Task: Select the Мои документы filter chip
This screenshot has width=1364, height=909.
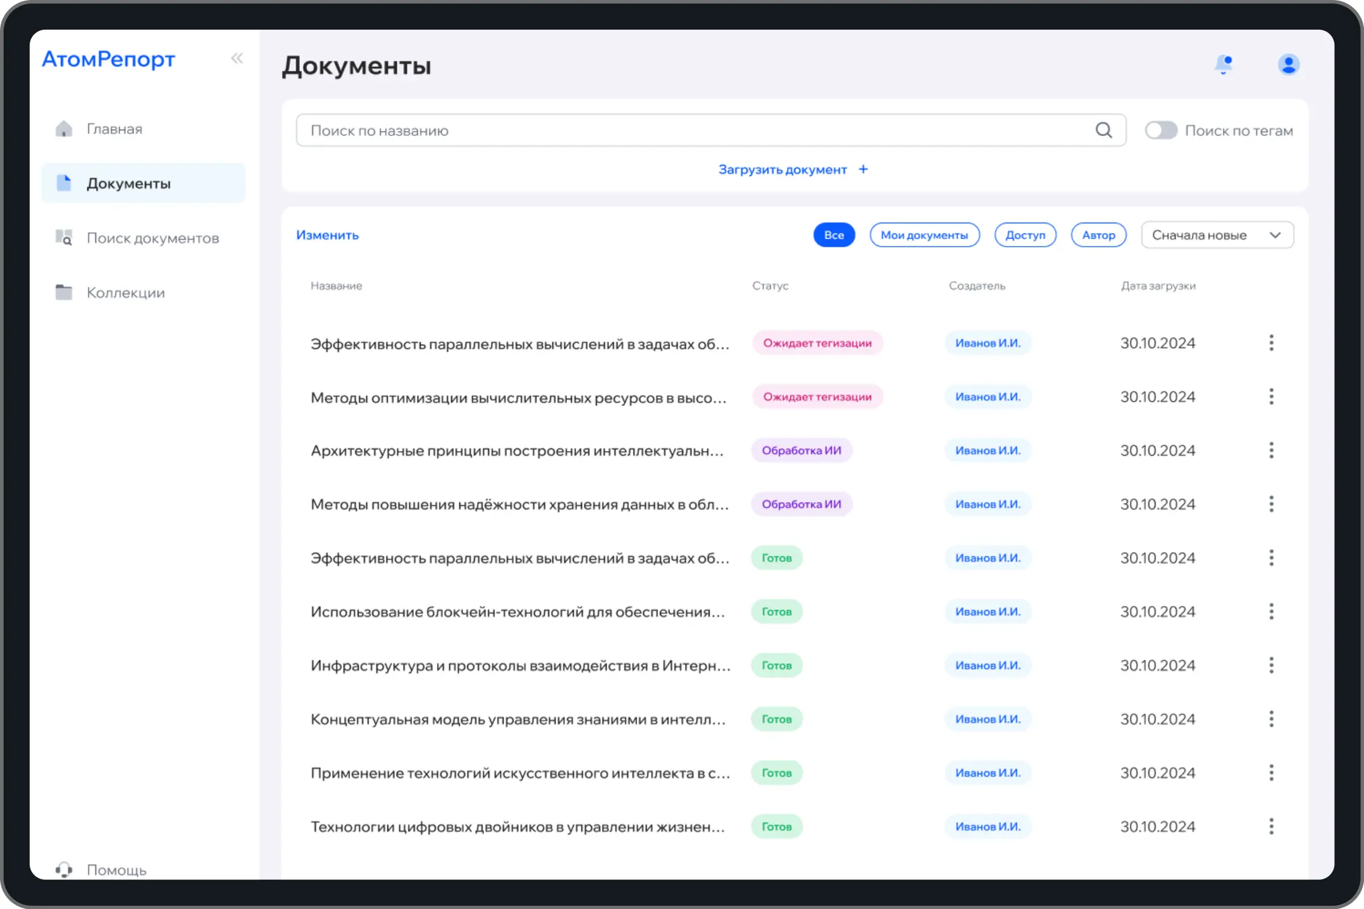Action: (x=924, y=235)
